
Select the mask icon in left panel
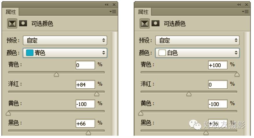23,23
